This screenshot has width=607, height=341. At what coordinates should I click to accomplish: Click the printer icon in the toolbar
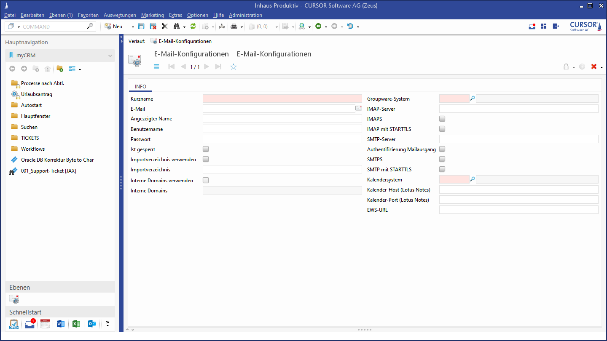(234, 27)
